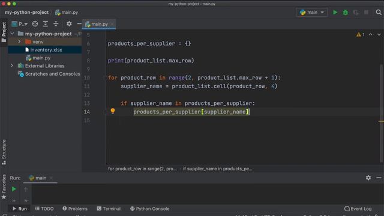This screenshot has width=384, height=216.
Task: Click the main.py breadcrumb in the navigation bar
Action: point(67,12)
